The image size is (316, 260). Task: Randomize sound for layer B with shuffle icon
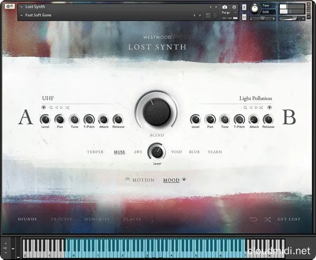(261, 108)
